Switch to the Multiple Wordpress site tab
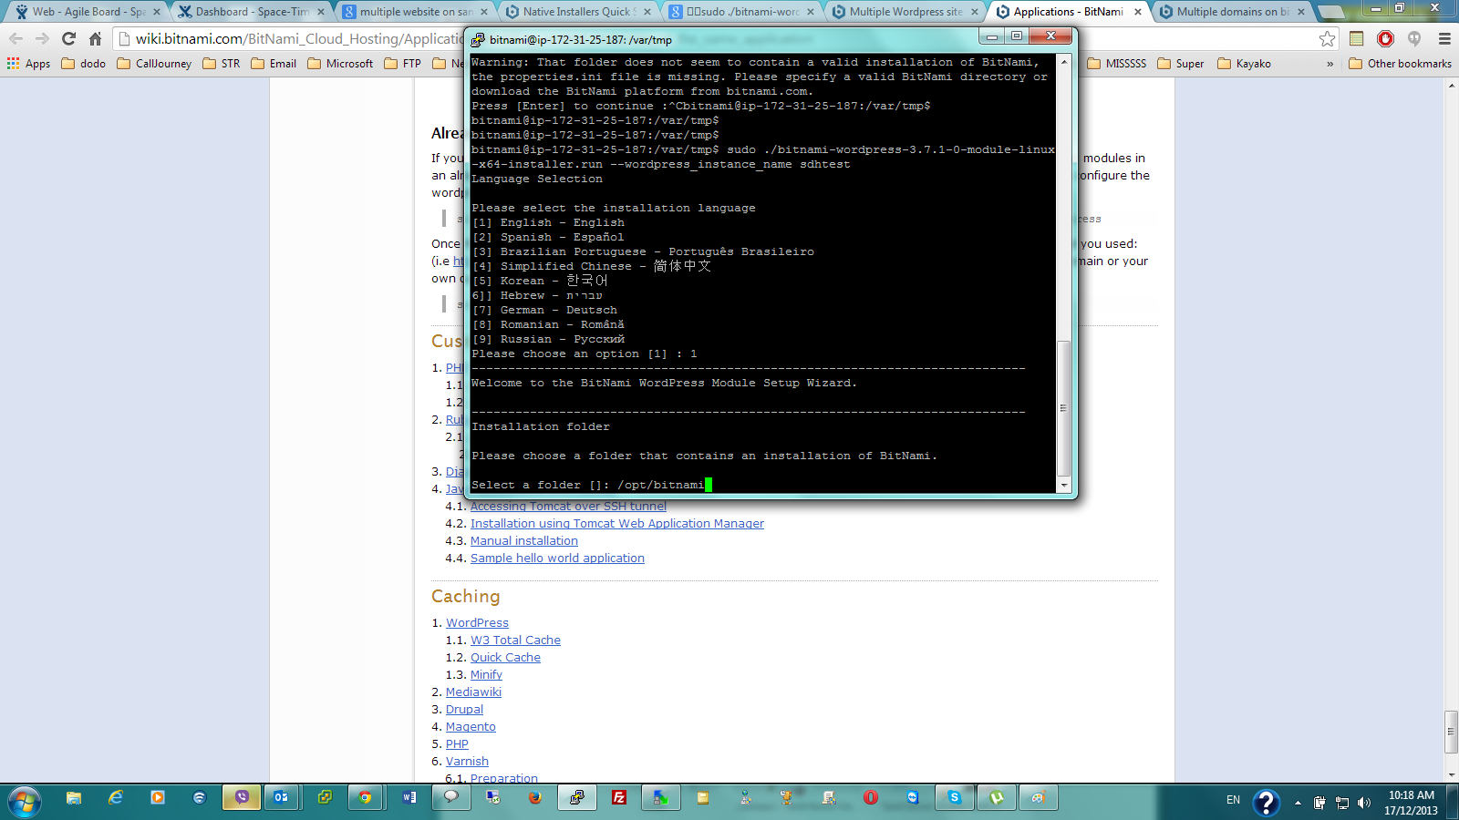 click(905, 12)
